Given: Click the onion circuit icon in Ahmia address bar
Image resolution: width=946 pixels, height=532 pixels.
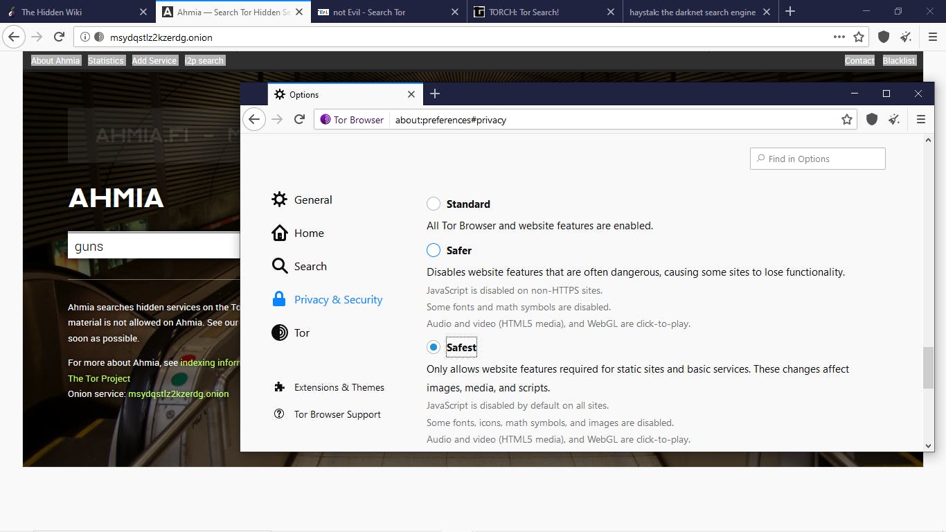Looking at the screenshot, I should [99, 37].
